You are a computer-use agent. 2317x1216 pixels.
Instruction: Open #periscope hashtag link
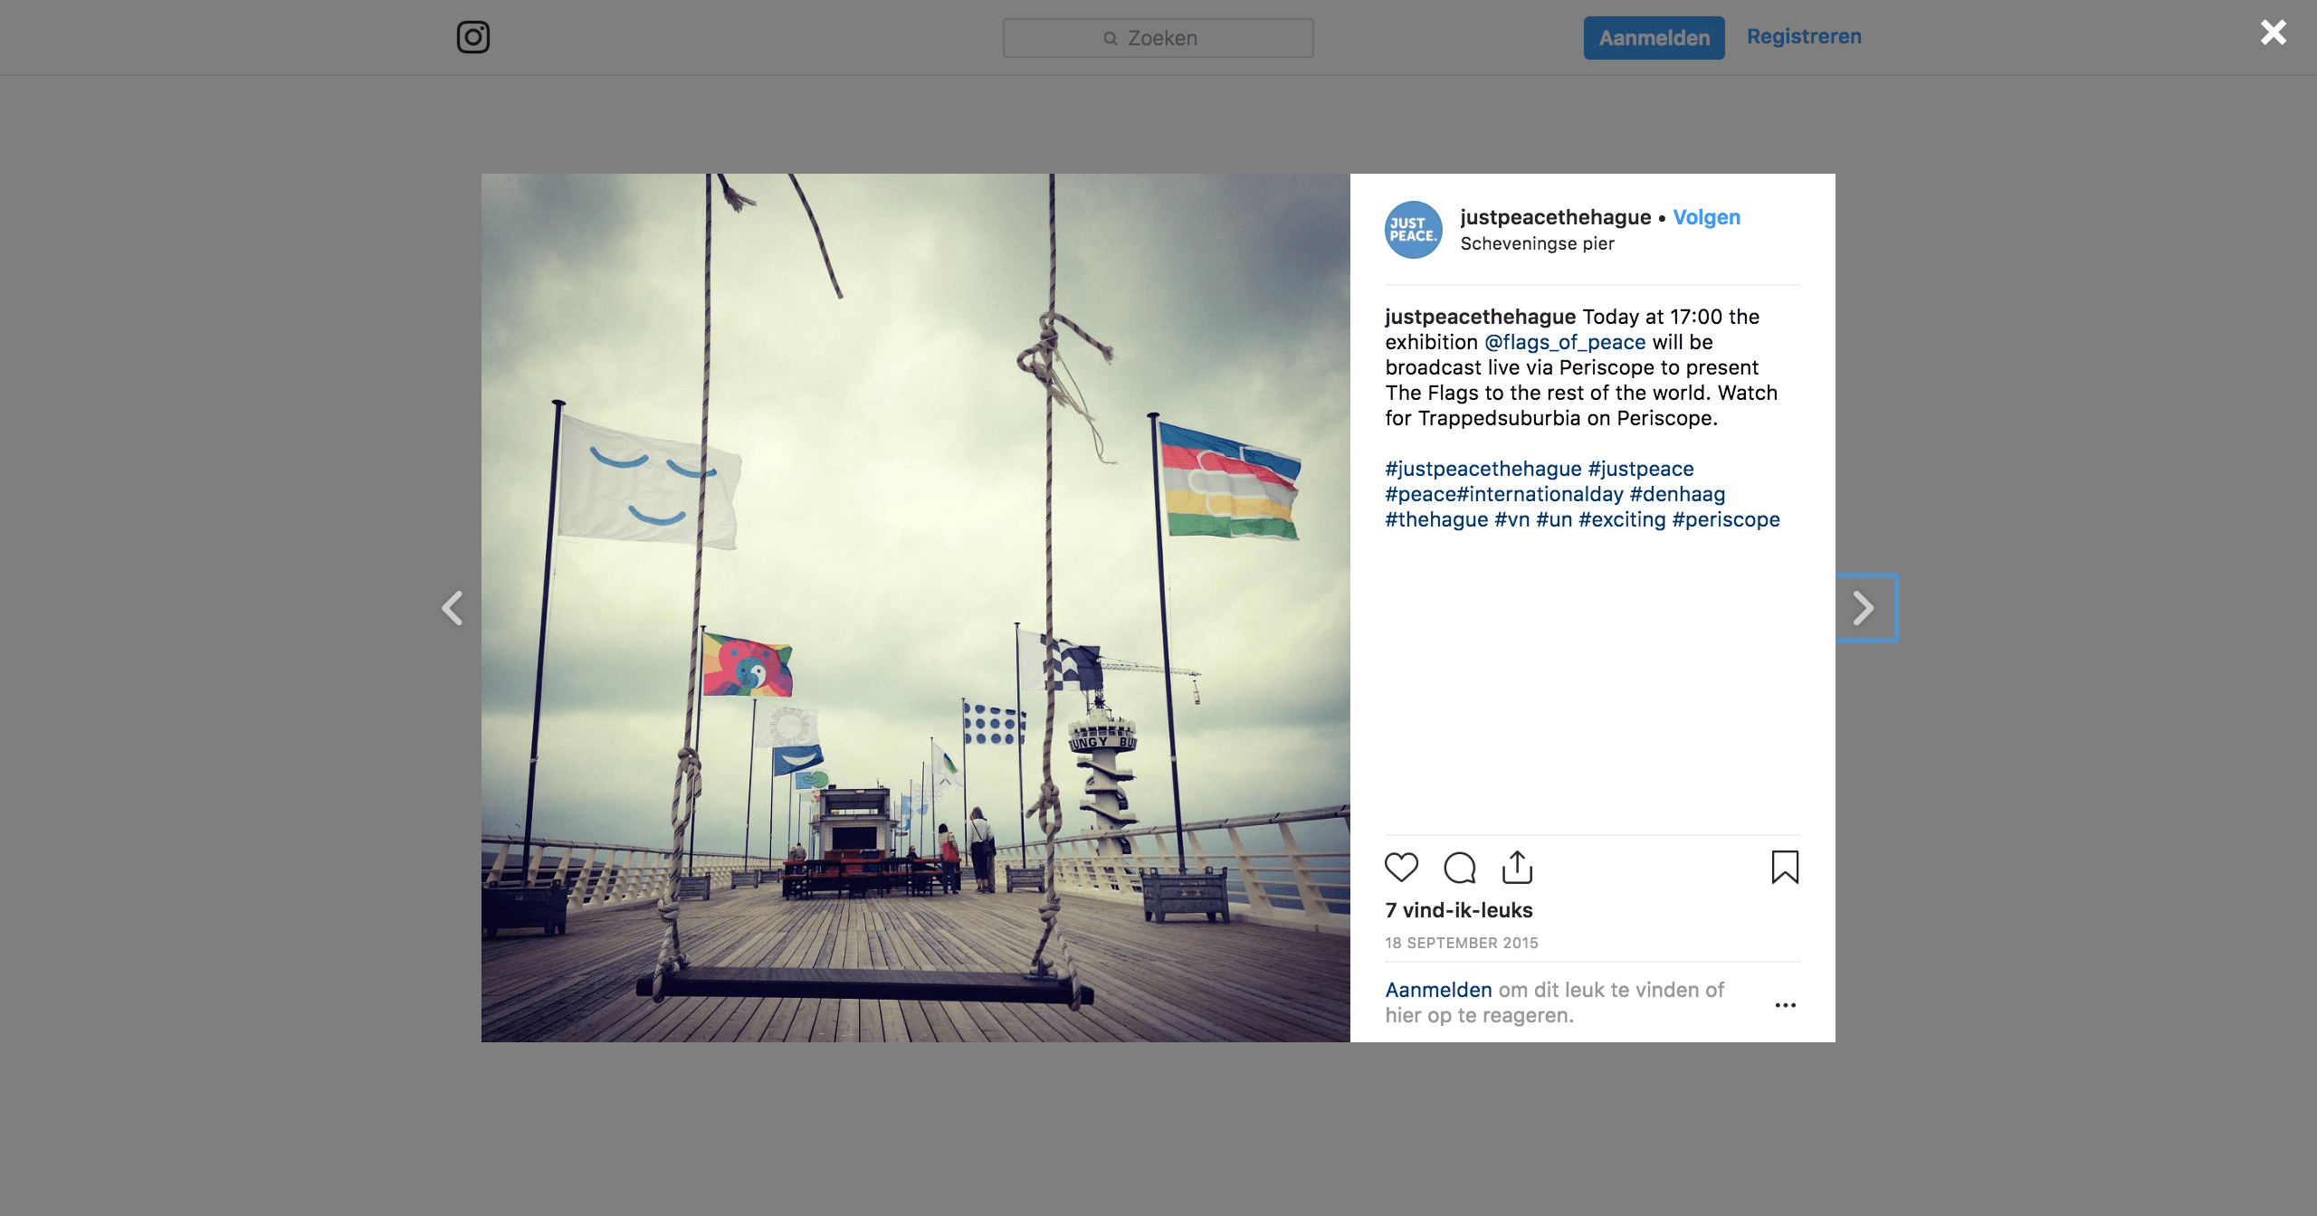(x=1725, y=519)
